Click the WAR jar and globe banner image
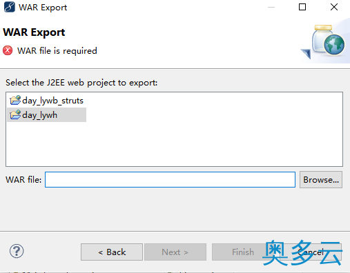The image size is (350, 273). click(x=324, y=41)
